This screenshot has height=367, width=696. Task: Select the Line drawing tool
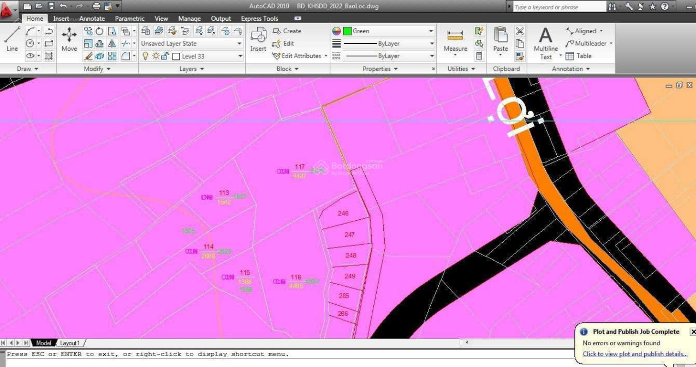12,39
